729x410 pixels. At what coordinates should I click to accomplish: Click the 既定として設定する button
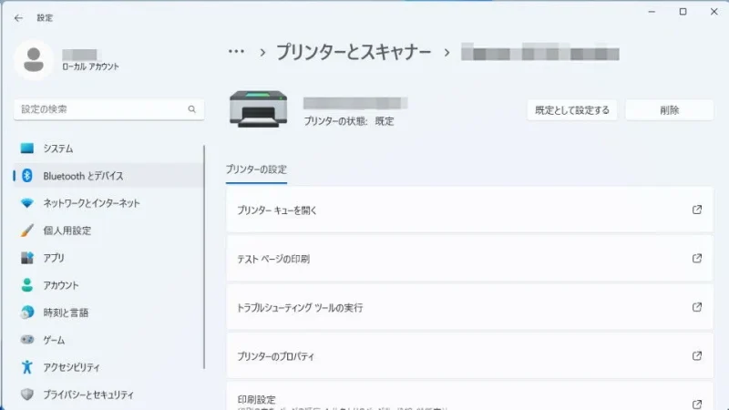(572, 110)
